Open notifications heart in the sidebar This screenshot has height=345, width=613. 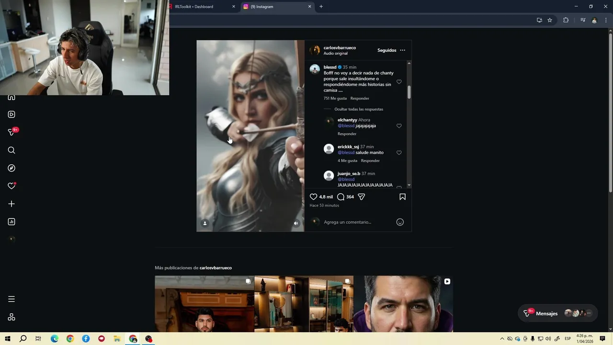pyautogui.click(x=11, y=186)
